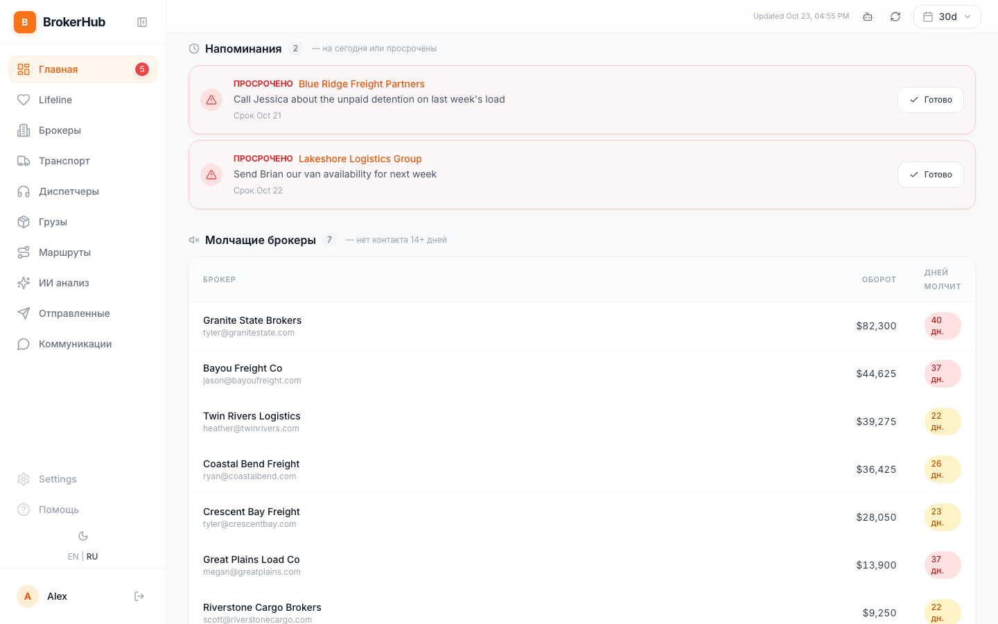The width and height of the screenshot is (998, 624).
Task: Open the robot assistant icon
Action: 868,17
